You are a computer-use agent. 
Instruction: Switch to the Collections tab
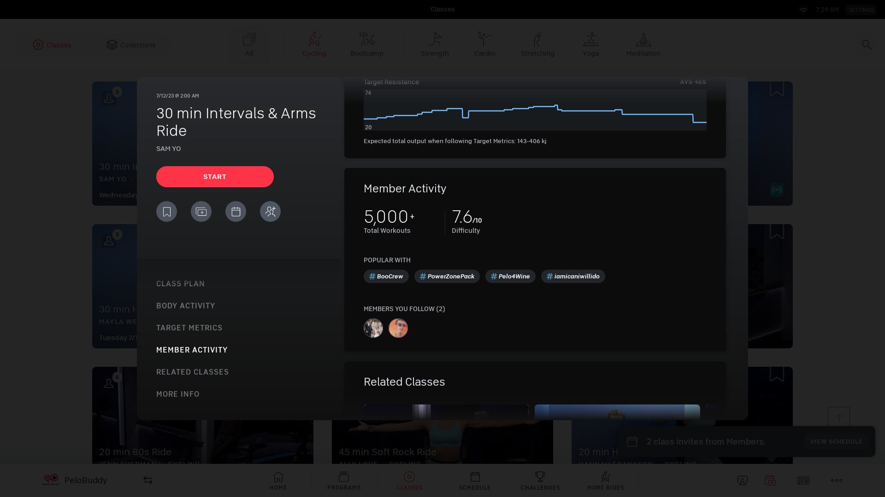click(x=130, y=45)
